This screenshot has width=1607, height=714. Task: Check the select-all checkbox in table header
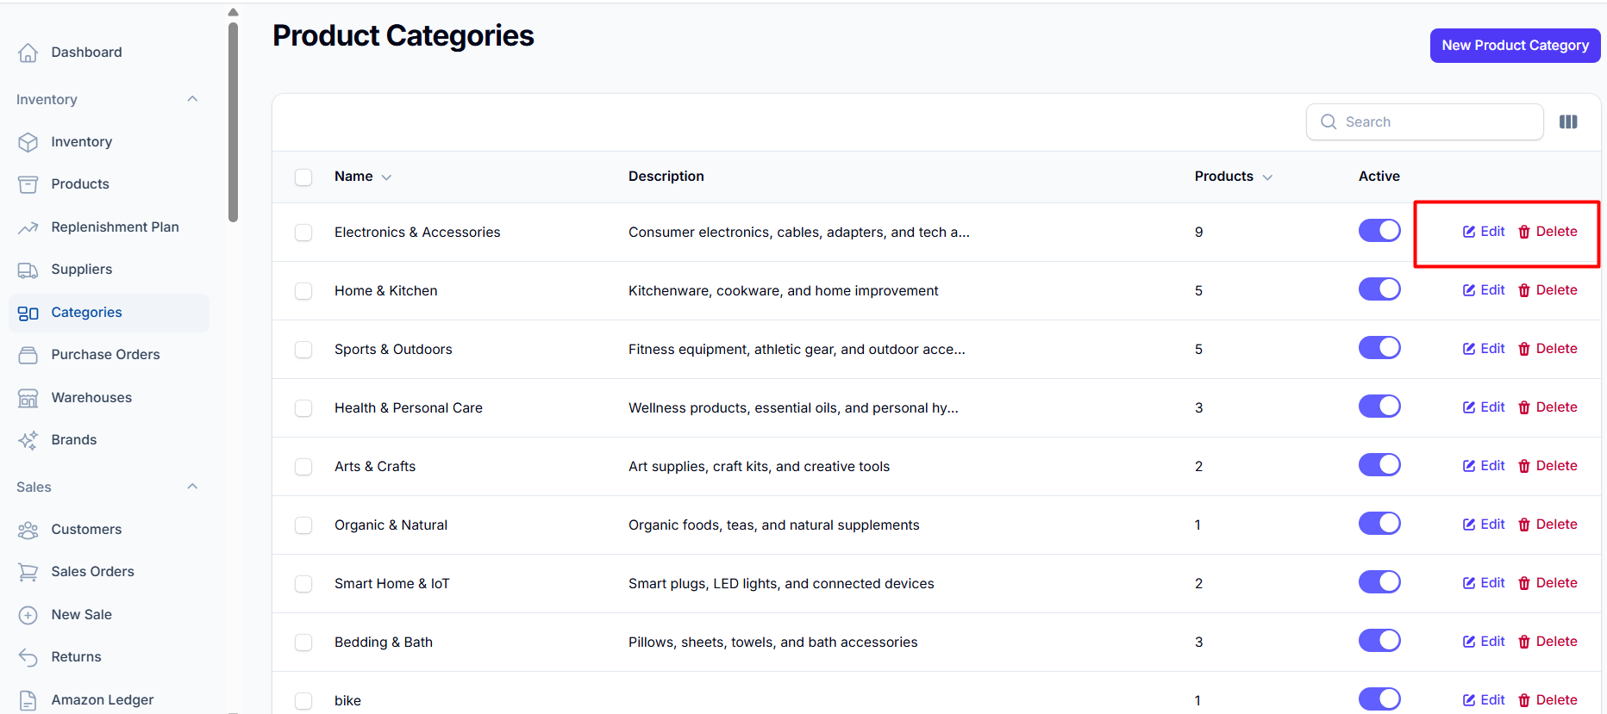coord(303,177)
